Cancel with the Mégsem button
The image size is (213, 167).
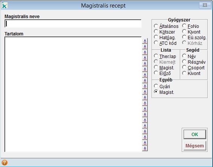tap(195, 146)
